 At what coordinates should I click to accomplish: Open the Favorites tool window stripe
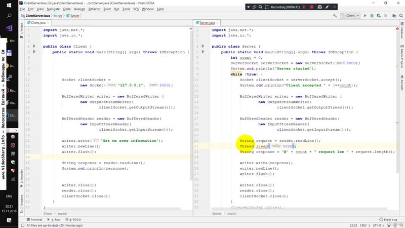click(x=21, y=178)
